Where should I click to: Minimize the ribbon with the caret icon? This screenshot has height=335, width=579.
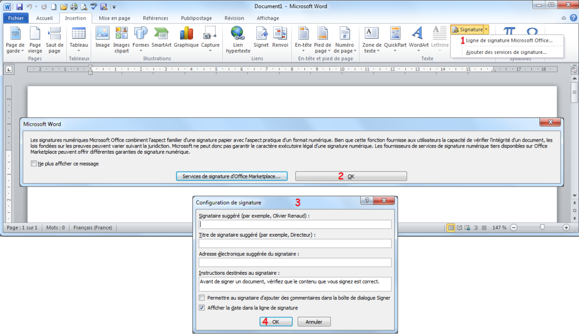point(563,18)
